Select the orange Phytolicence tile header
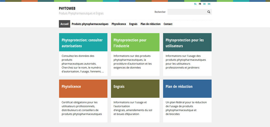 [83, 89]
